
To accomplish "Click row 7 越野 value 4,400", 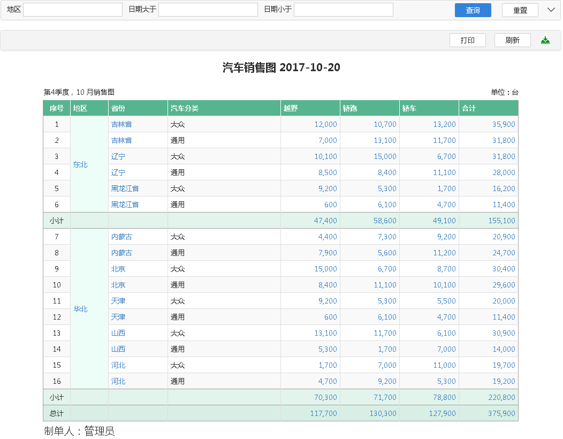I will (x=328, y=237).
